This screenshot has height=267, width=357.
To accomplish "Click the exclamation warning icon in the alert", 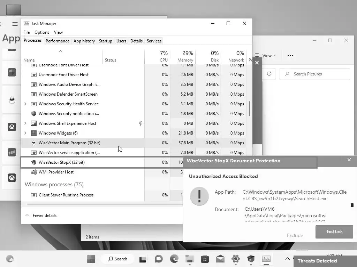I will tap(199, 196).
